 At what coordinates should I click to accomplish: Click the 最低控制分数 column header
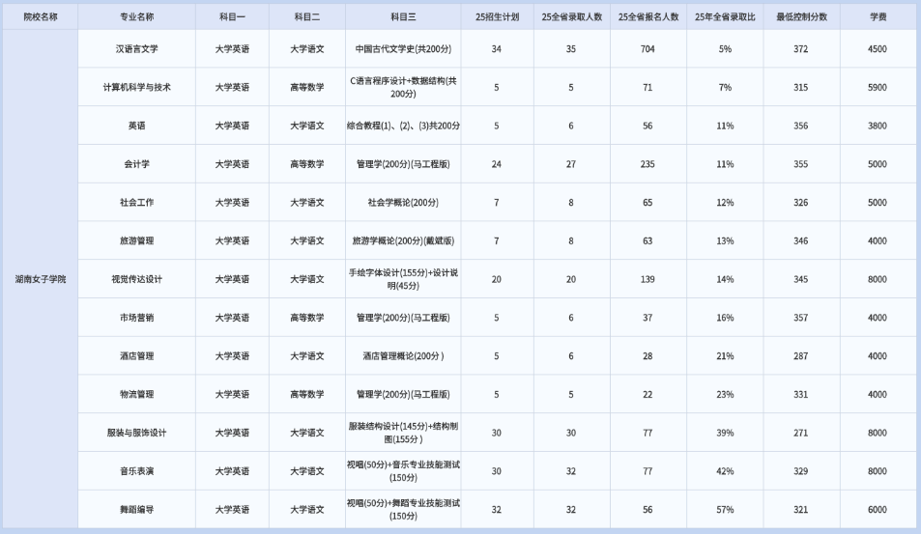800,17
